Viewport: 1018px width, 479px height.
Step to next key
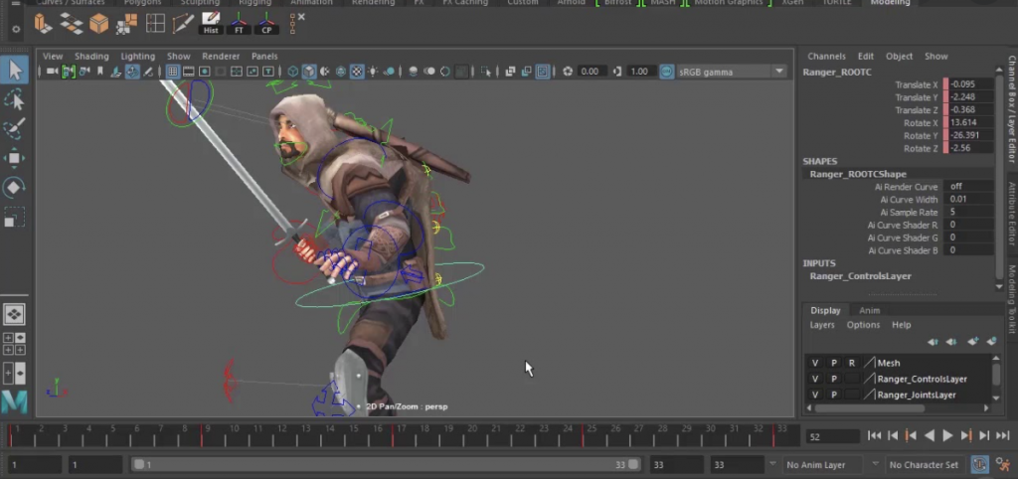coord(966,435)
